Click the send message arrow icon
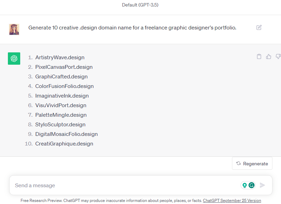281x204 pixels. (262, 185)
